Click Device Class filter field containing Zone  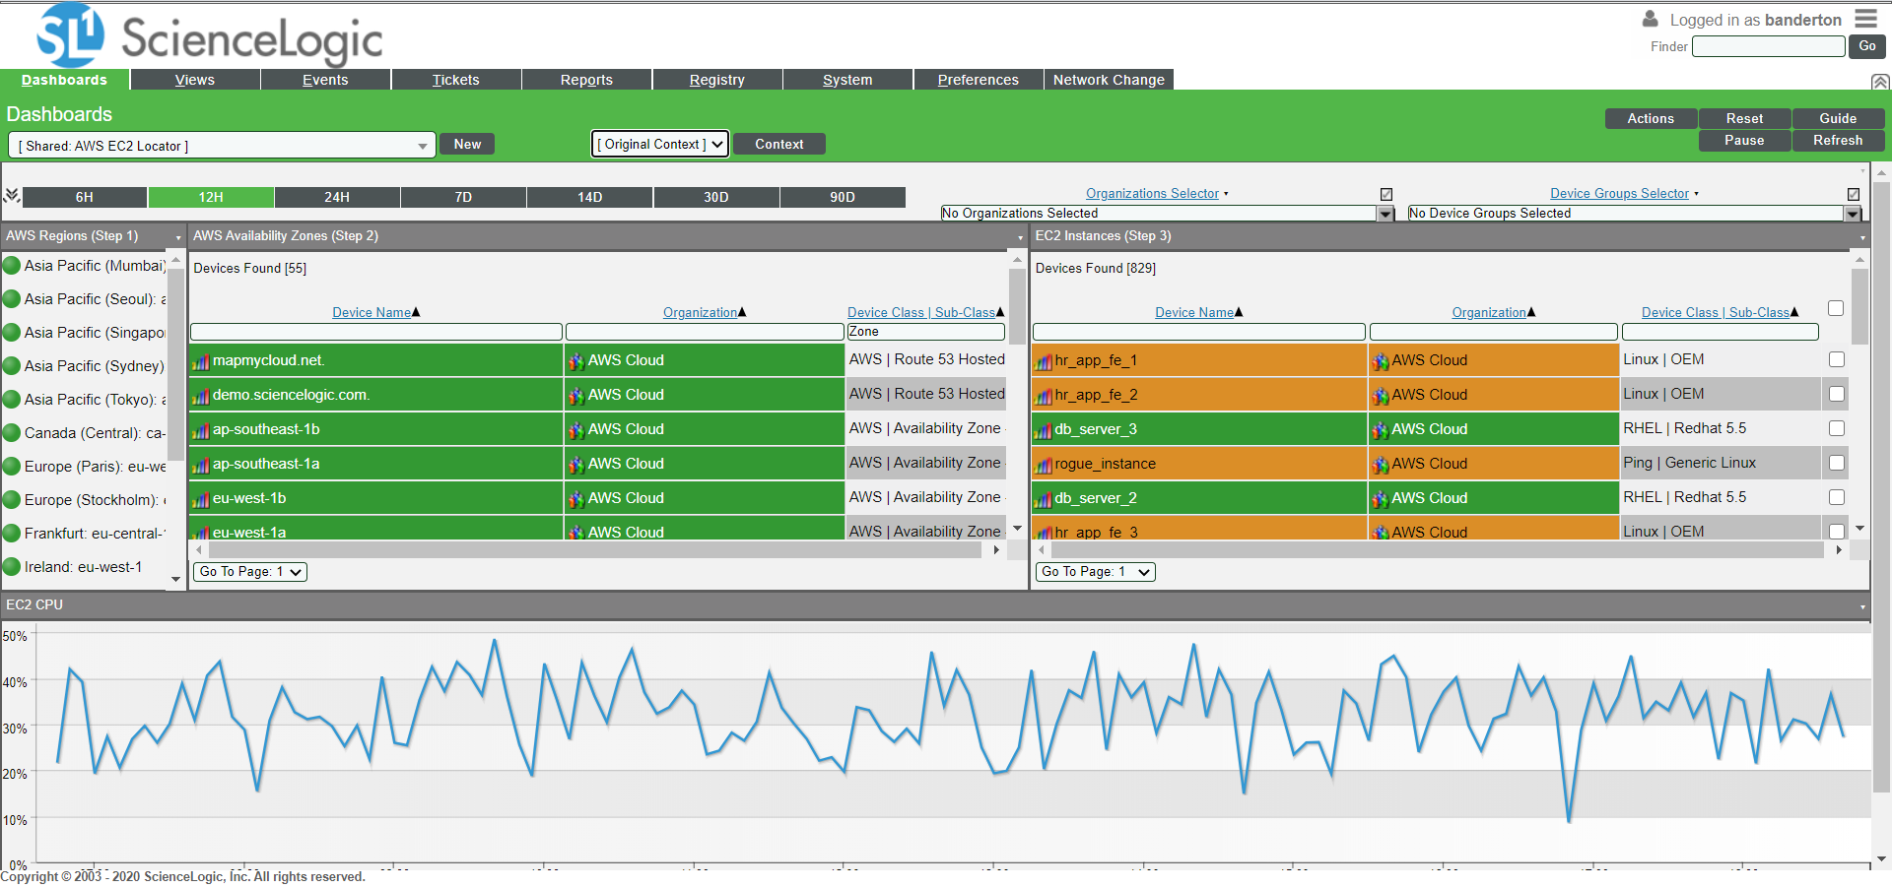(926, 332)
